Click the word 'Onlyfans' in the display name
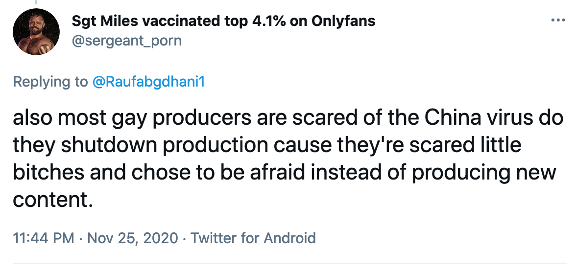The height and width of the screenshot is (271, 577). point(343,21)
